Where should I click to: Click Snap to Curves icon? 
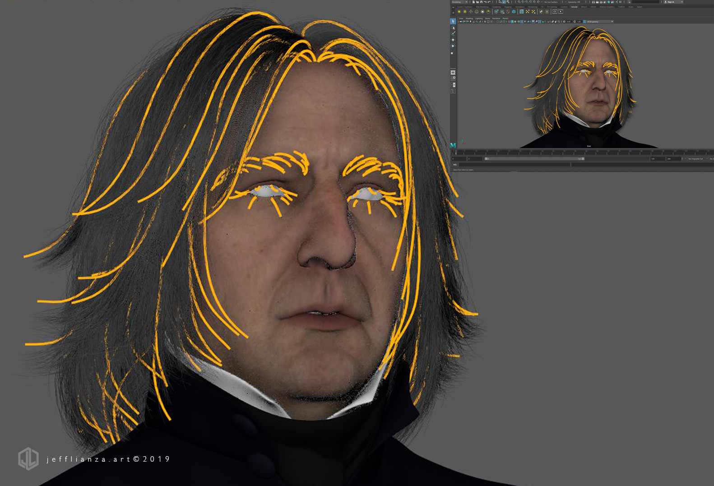[523, 2]
